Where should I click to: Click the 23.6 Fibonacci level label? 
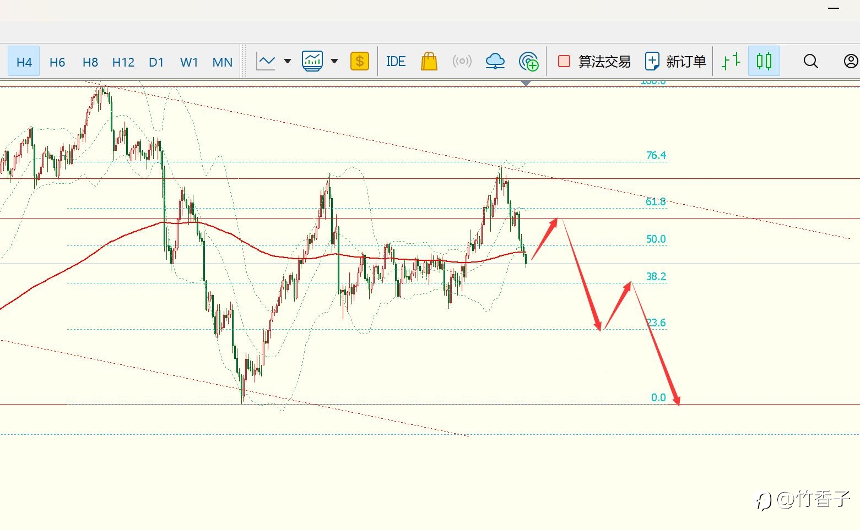(x=656, y=323)
